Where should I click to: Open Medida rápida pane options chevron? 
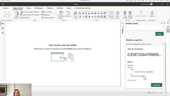coord(162,23)
